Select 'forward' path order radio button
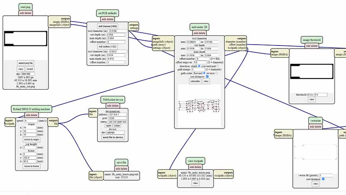Screen dimensions: 346x195 pyautogui.click(x=204, y=73)
